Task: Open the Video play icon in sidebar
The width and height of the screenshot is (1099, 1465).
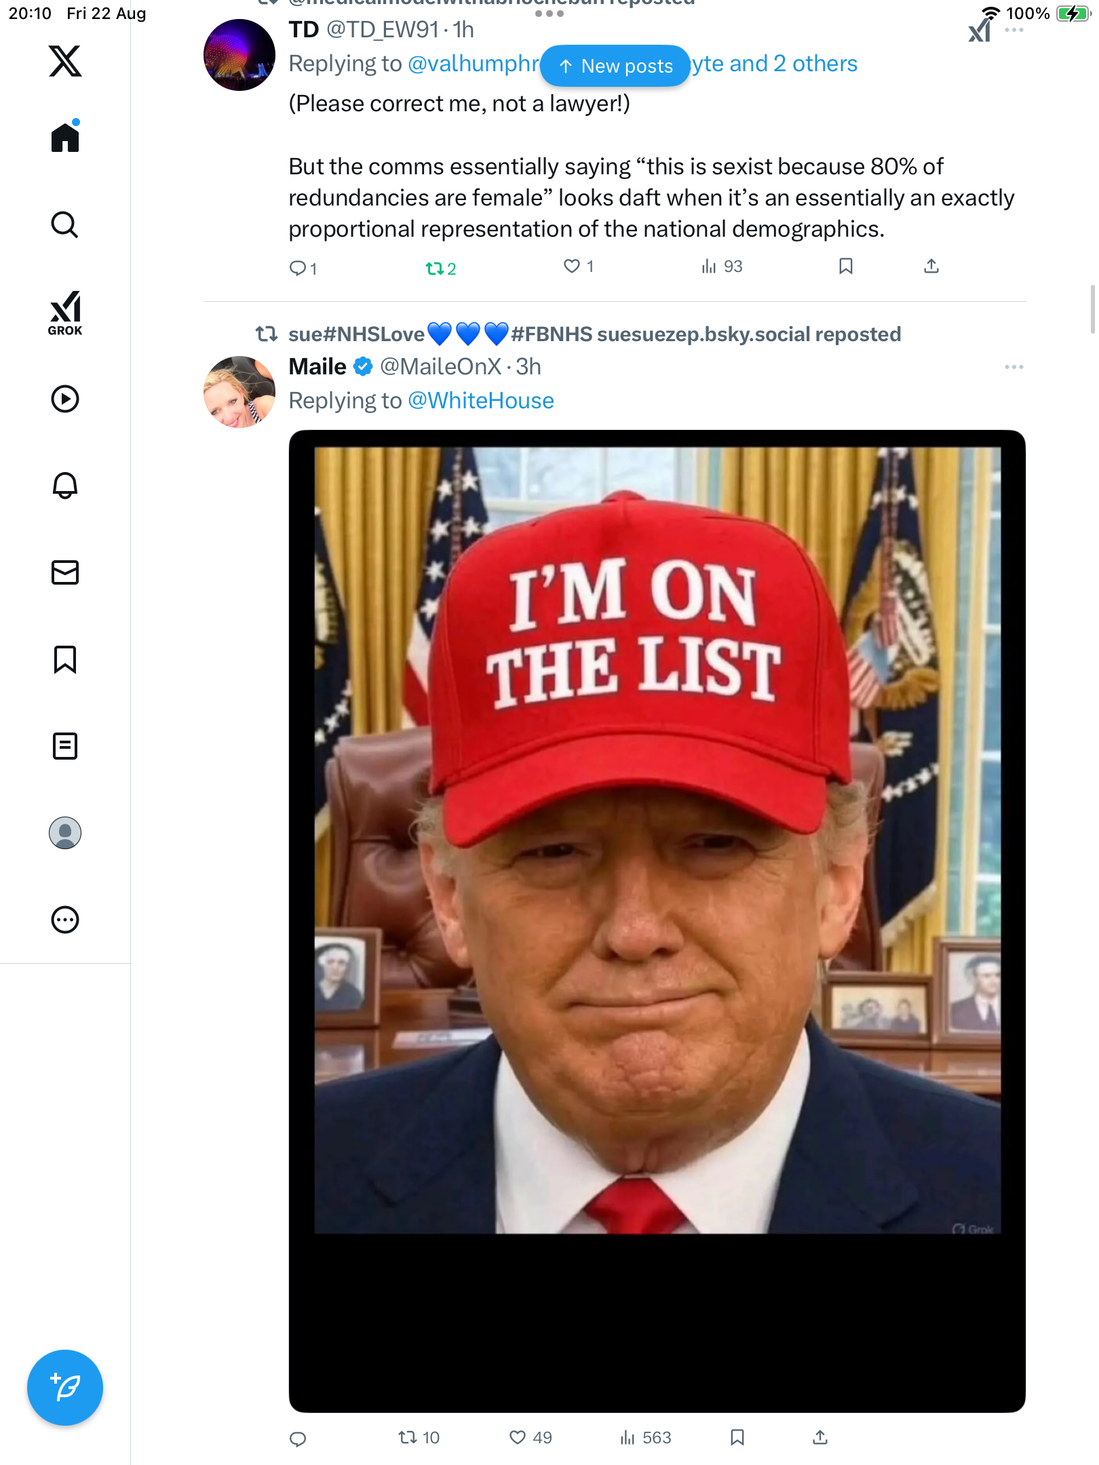Action: 65,399
